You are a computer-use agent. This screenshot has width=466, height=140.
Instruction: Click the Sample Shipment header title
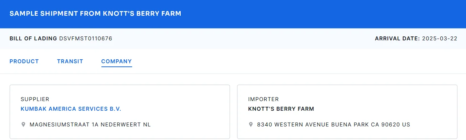click(95, 14)
